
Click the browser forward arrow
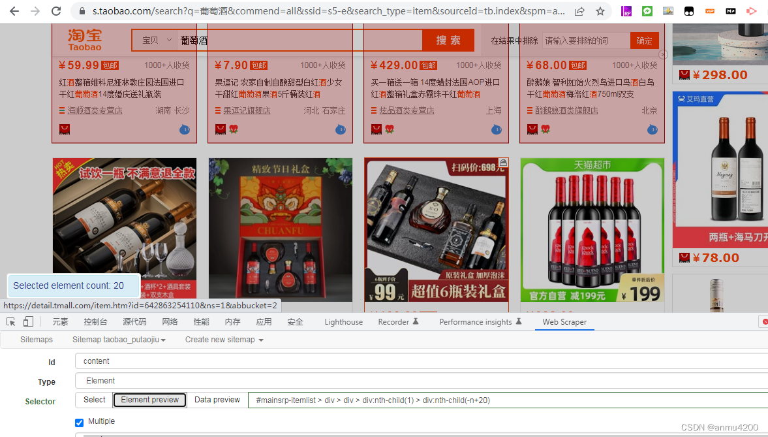pyautogui.click(x=35, y=11)
